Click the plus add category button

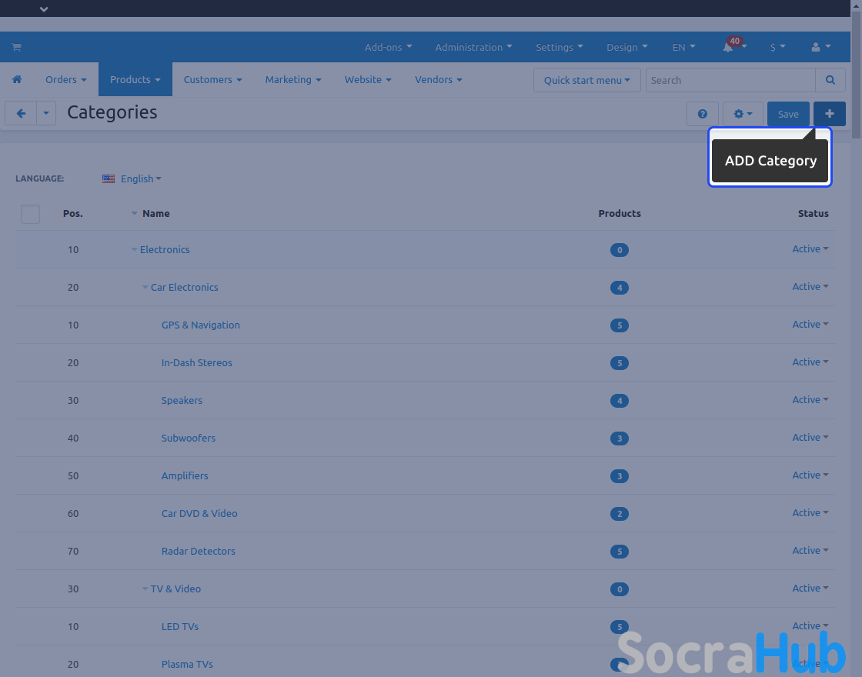click(829, 114)
